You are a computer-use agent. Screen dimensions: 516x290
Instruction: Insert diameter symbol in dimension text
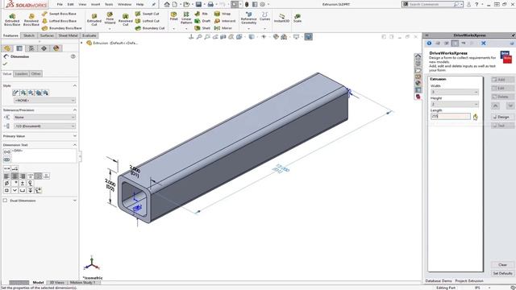click(x=6, y=183)
